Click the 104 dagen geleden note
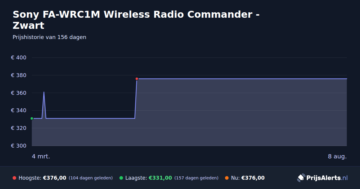The height and width of the screenshot is (189, 360). point(91,178)
